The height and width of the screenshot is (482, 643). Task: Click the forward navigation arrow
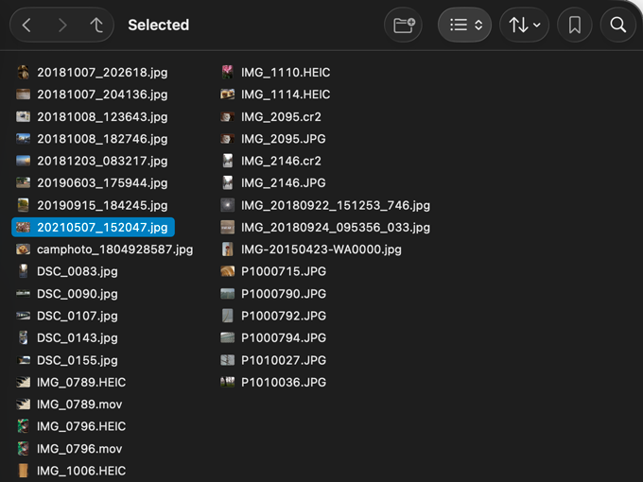(62, 26)
